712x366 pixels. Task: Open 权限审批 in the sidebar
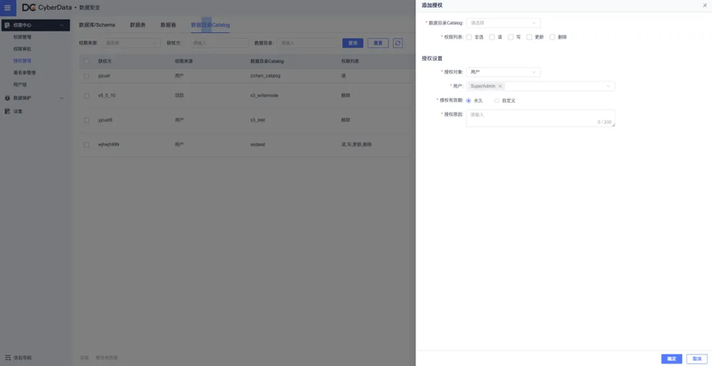pyautogui.click(x=22, y=49)
